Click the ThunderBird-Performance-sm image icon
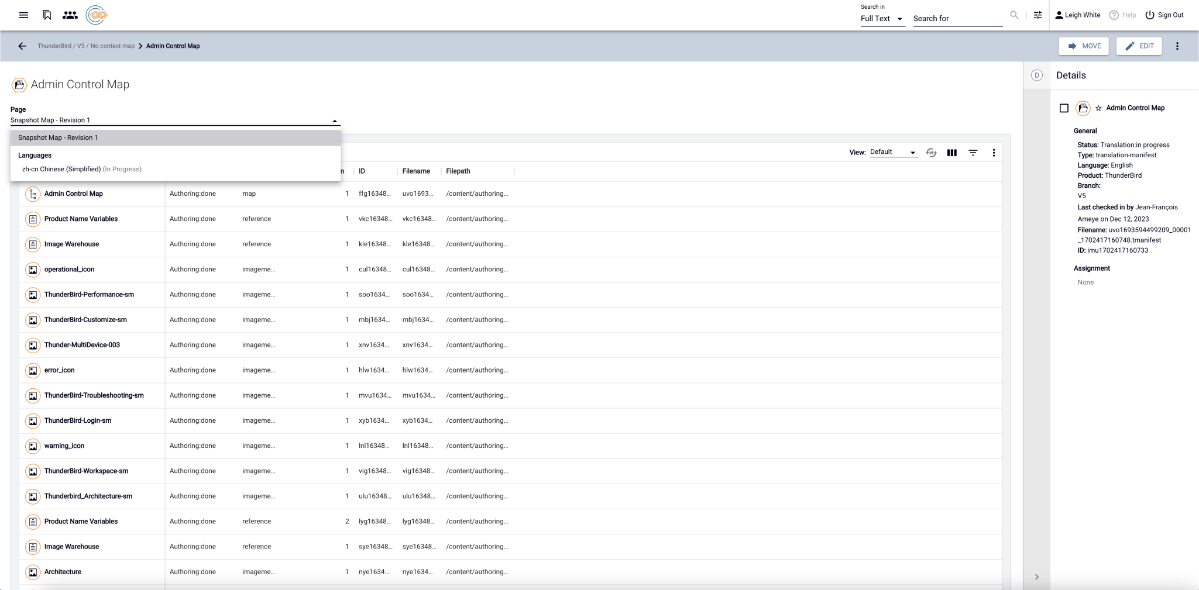 coord(33,295)
